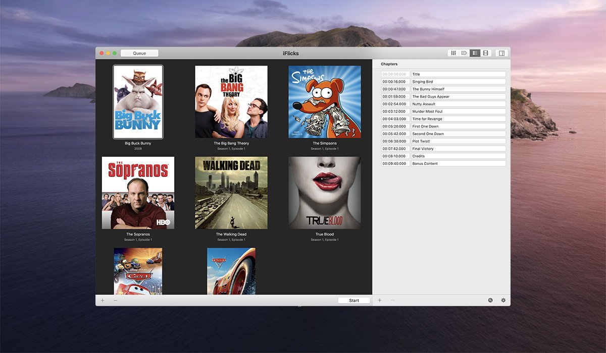Remove selected video with minus icon
Viewport: 606px width, 353px height.
116,301
